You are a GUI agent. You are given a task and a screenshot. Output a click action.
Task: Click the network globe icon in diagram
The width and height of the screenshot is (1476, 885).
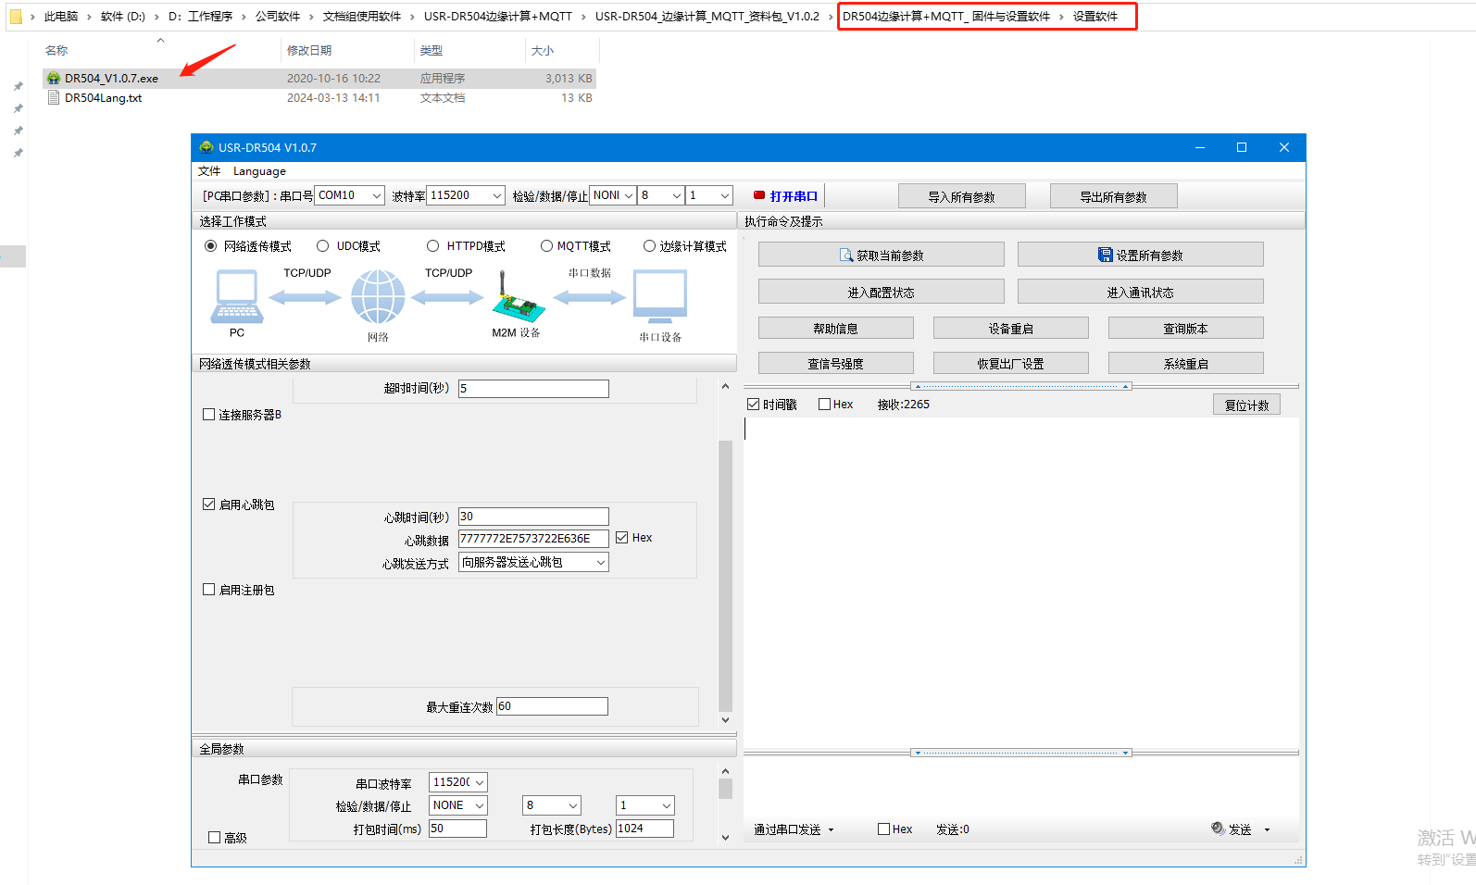point(378,297)
